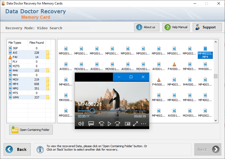Maximize the video player window
The image size is (225, 159).
tap(131, 77)
